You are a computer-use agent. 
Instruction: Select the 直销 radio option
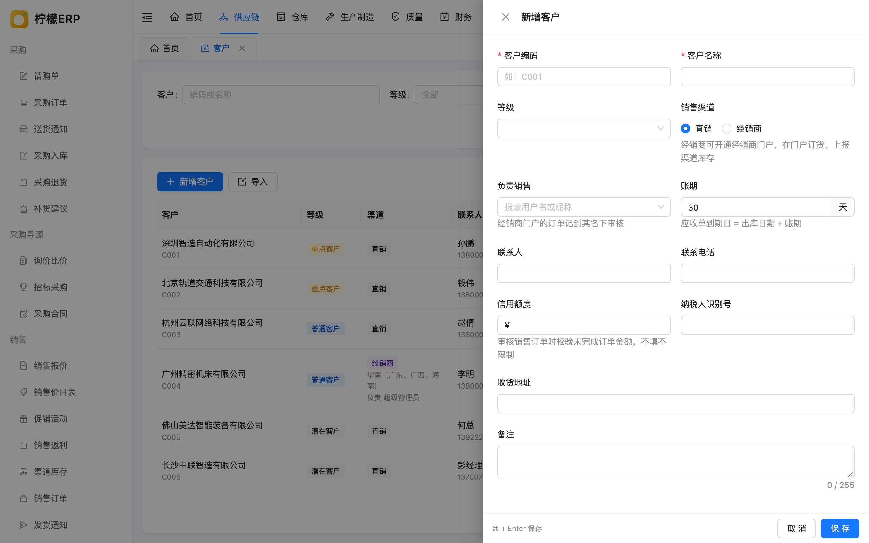click(685, 128)
